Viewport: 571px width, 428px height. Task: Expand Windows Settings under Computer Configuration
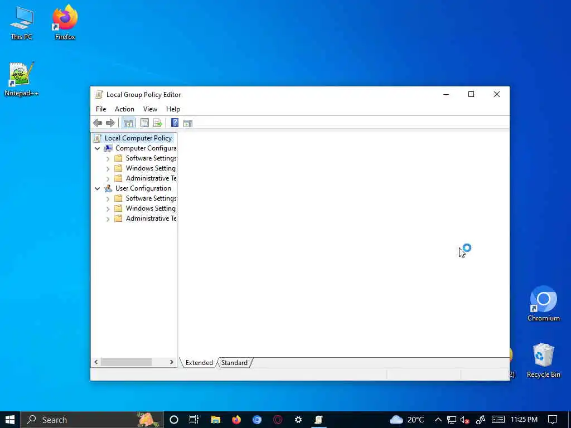[x=108, y=169]
